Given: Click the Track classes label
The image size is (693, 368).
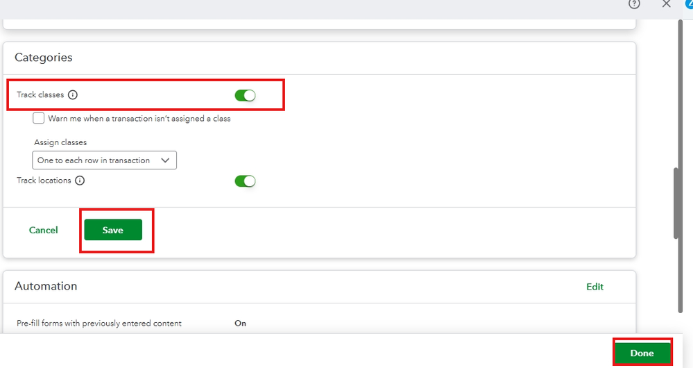Looking at the screenshot, I should pos(40,94).
